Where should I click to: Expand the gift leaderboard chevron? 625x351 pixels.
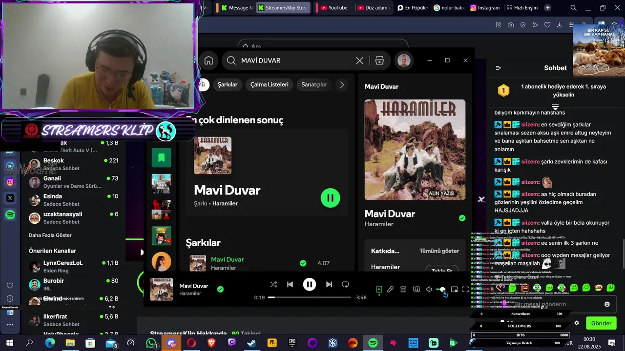click(555, 107)
